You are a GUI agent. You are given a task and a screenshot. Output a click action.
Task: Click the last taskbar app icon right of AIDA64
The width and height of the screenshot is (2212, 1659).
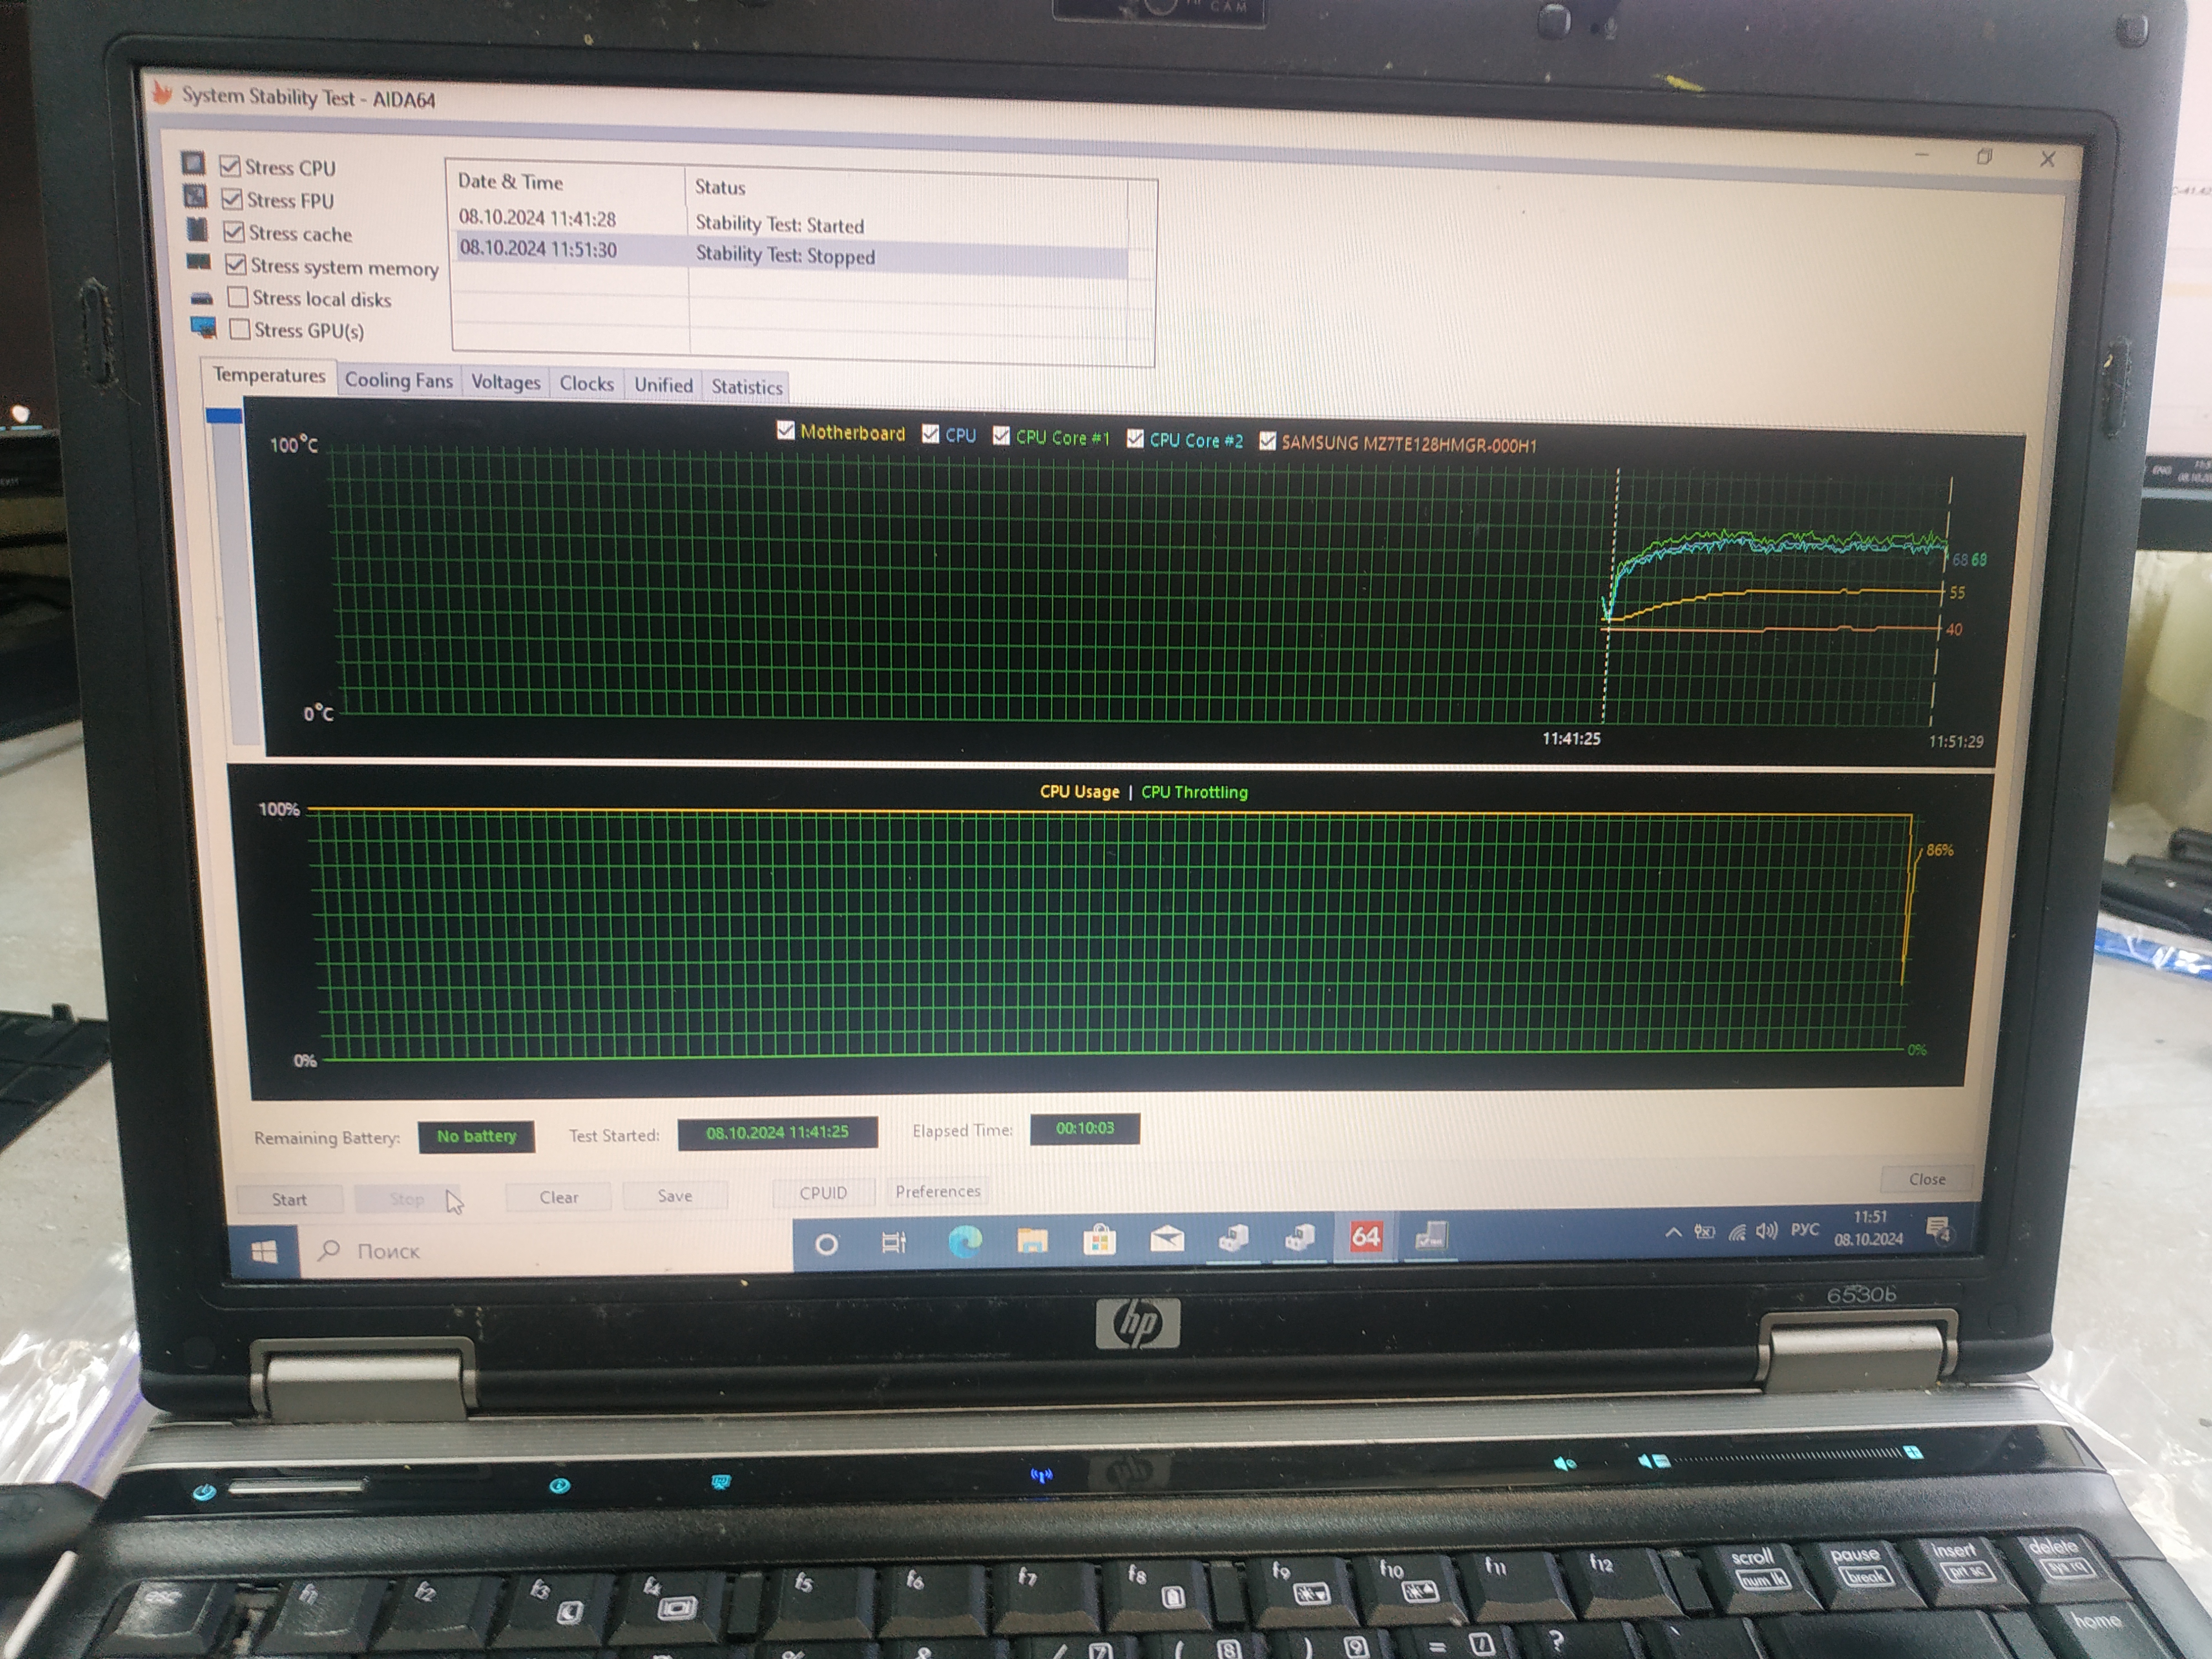(x=1431, y=1237)
